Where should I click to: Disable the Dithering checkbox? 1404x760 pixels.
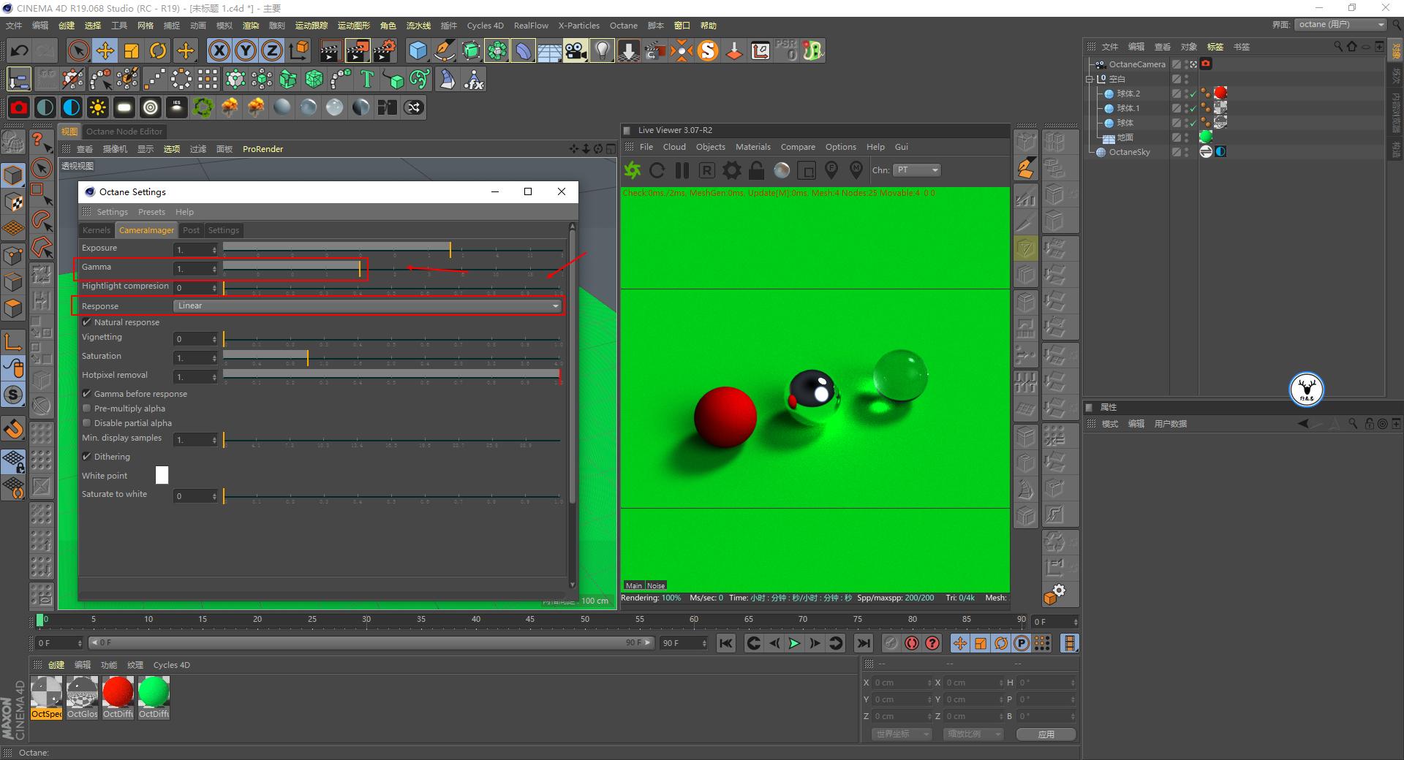[x=86, y=456]
